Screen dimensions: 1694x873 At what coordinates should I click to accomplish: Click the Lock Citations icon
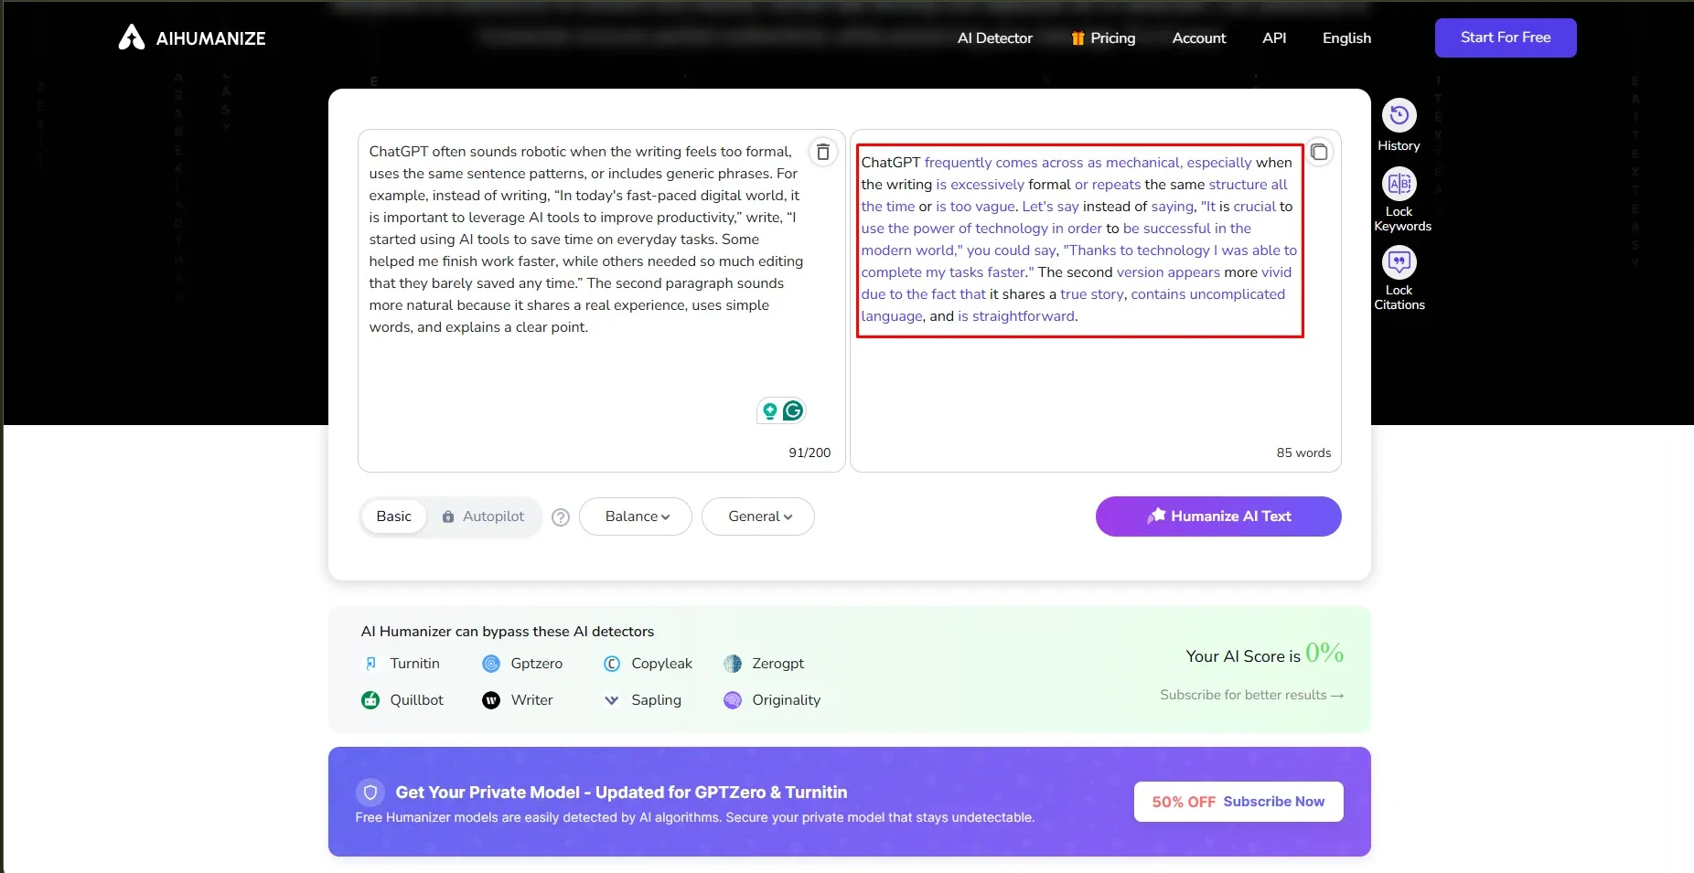1399,262
